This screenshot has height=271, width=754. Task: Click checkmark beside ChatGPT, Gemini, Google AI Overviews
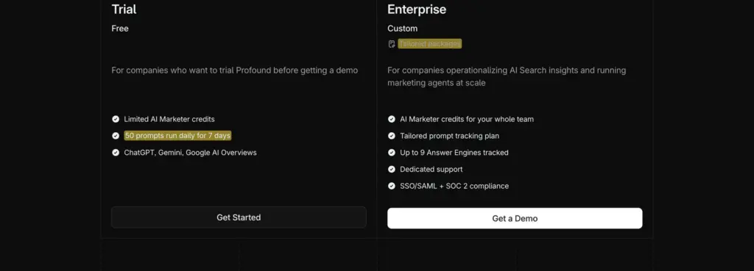[x=116, y=153]
